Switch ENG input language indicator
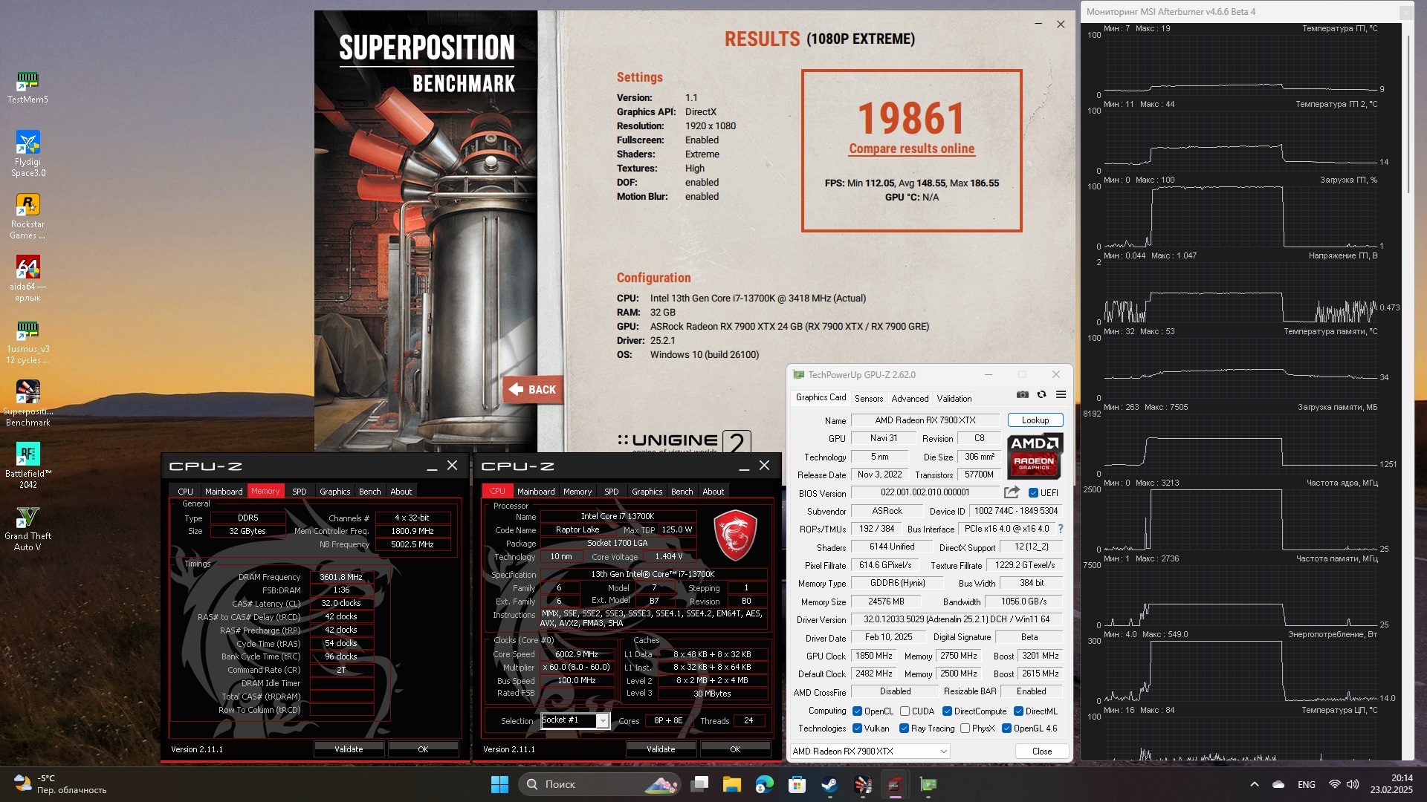This screenshot has height=802, width=1427. point(1306,784)
